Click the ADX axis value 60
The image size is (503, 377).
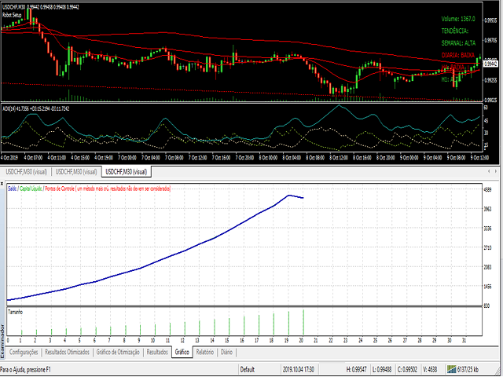(x=486, y=108)
